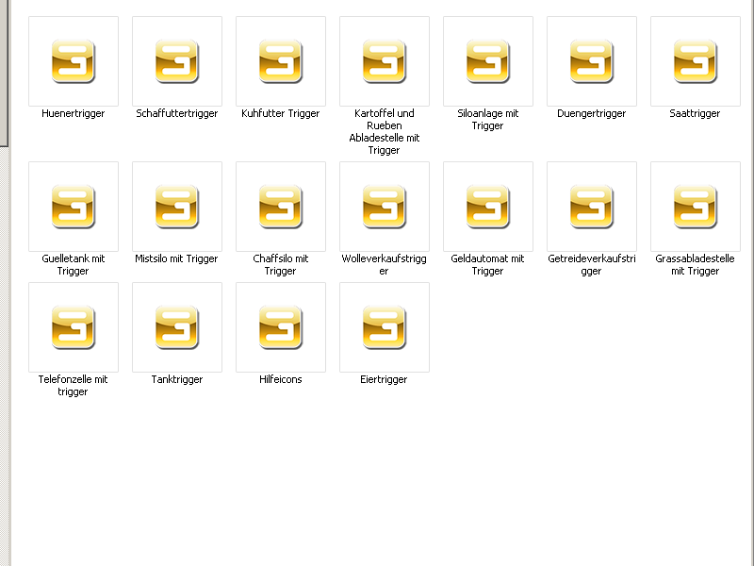Select the Tanktrigger file icon
This screenshot has width=754, height=566.
[x=177, y=327]
